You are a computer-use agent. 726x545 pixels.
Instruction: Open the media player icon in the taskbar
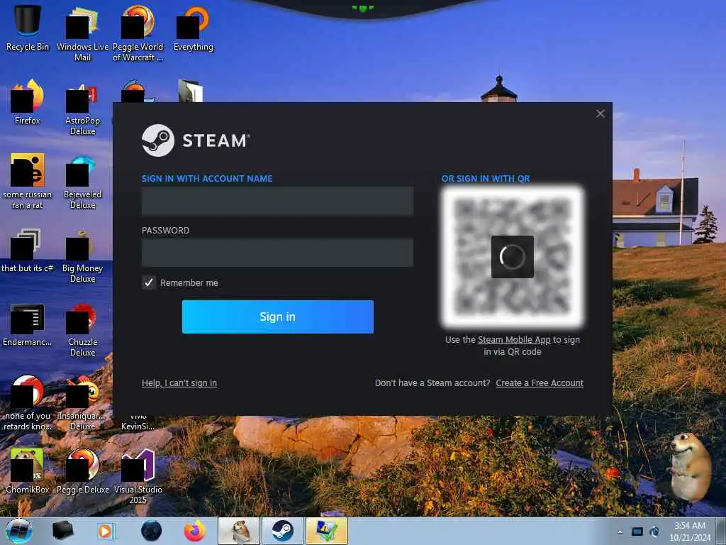coord(106,531)
